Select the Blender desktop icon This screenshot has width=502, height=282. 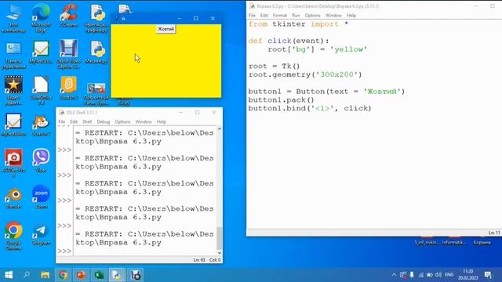pyautogui.click(x=13, y=197)
